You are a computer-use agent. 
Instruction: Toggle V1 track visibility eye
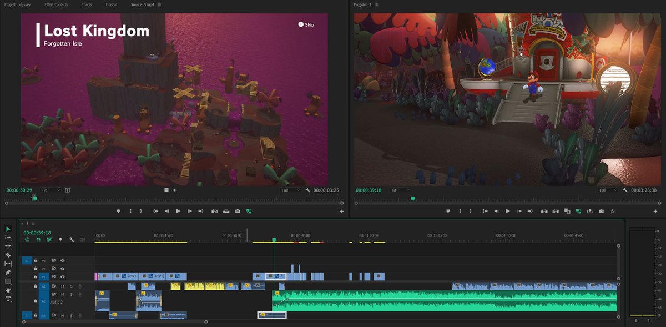tap(63, 276)
